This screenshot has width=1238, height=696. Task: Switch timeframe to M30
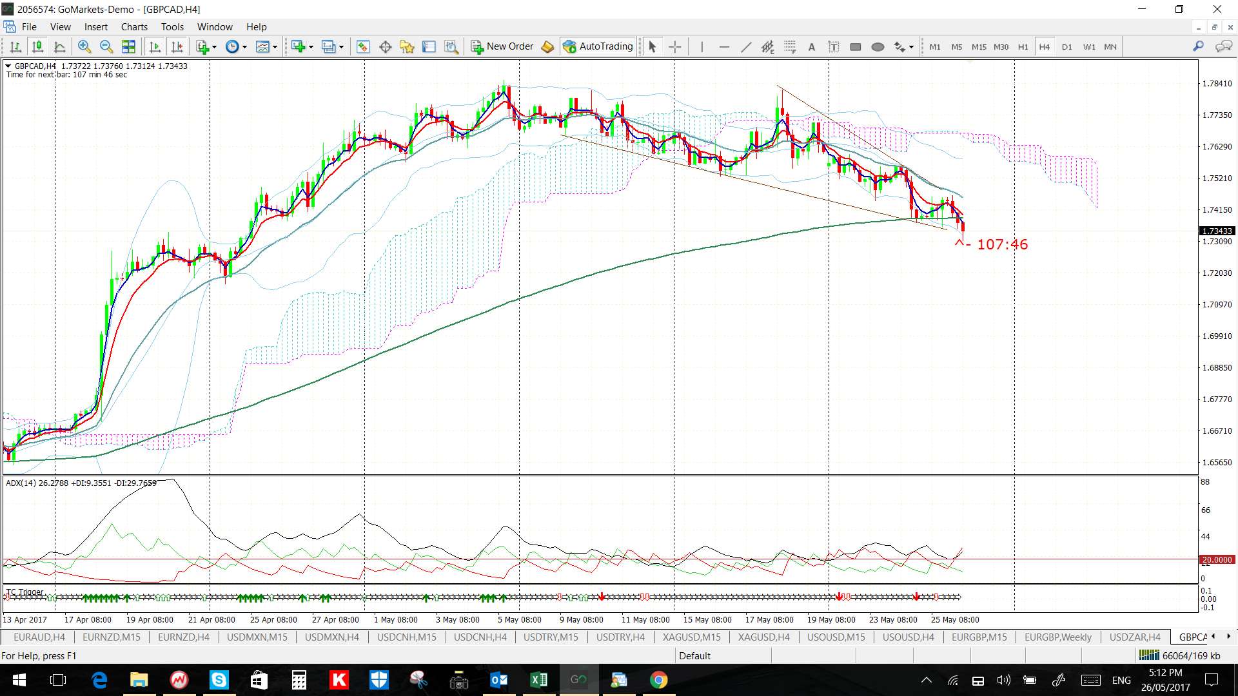[x=1001, y=46]
